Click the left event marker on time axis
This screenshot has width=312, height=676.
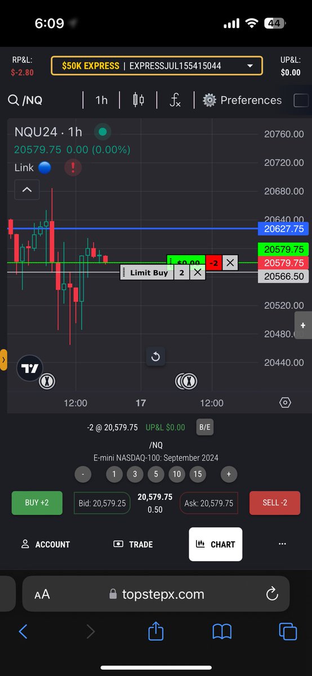47,382
